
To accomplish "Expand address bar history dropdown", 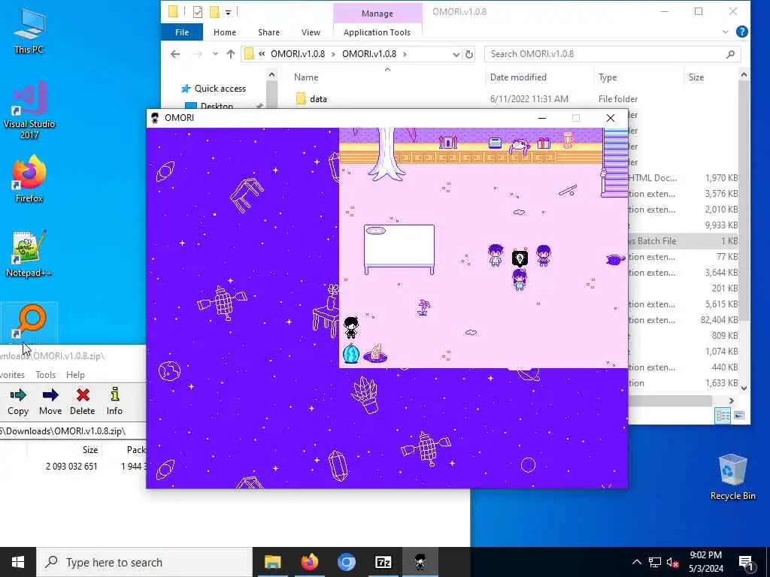I will 456,54.
